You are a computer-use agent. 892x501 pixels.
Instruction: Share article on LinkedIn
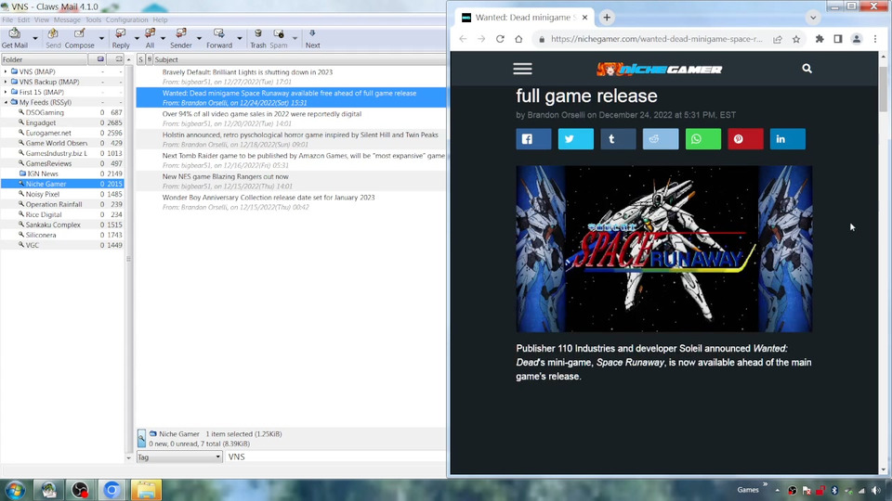[787, 139]
